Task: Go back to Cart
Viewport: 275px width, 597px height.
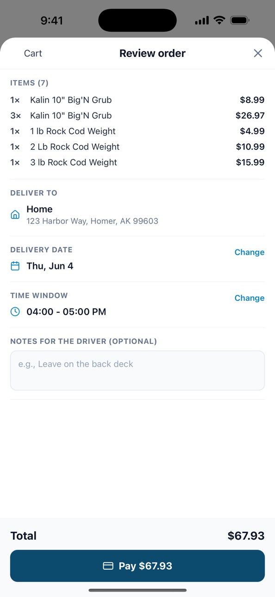Action: point(33,53)
